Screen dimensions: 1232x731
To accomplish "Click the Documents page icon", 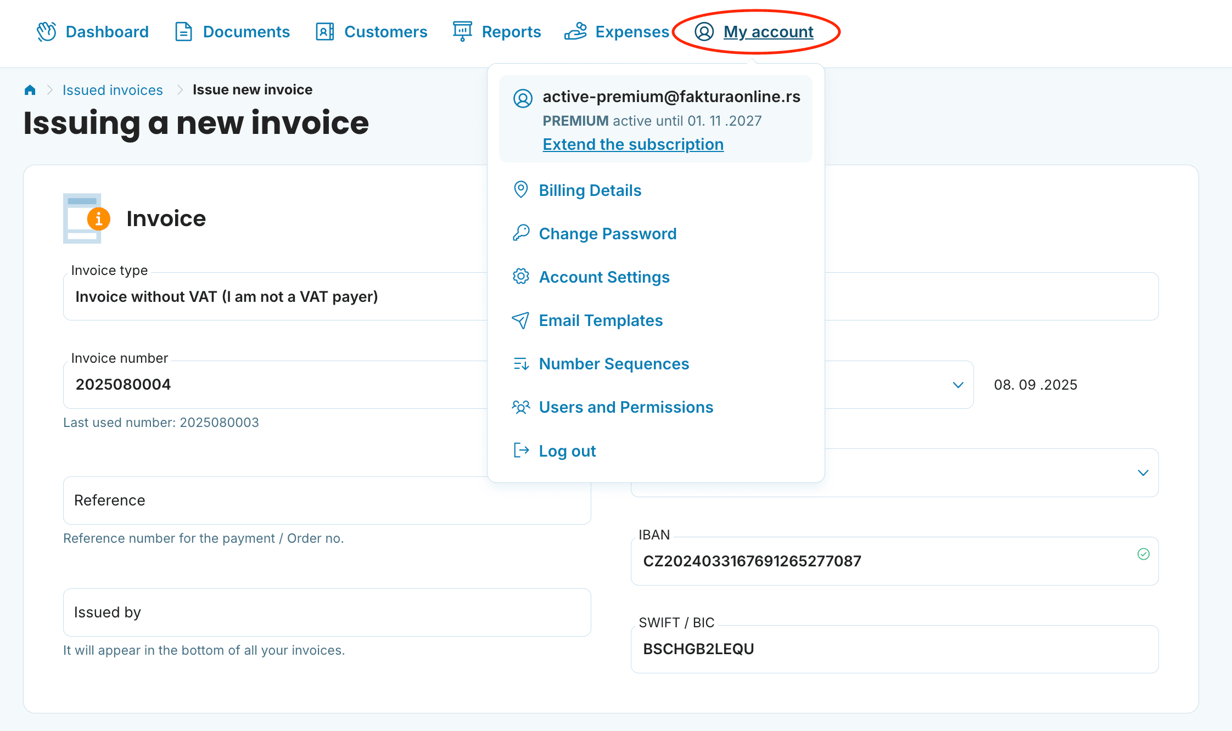I will (x=183, y=32).
